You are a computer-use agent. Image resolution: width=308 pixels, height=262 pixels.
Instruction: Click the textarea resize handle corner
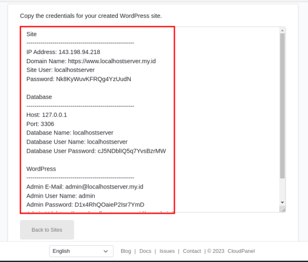click(x=283, y=210)
